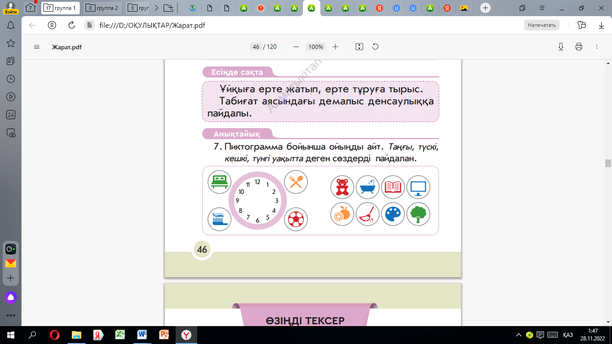
Task: Zoom in on the PDF with plus
Action: coord(335,47)
